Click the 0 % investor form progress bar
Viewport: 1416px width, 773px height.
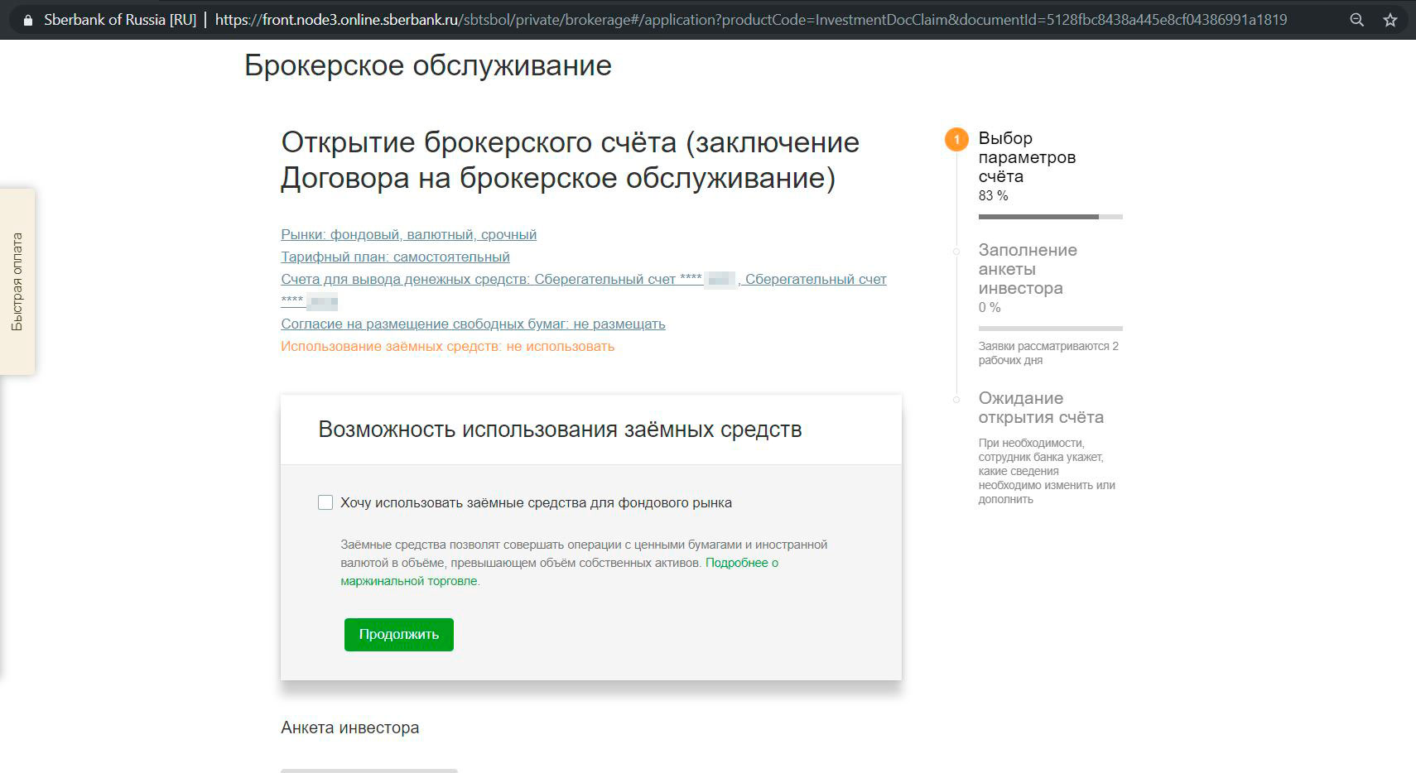(1050, 329)
